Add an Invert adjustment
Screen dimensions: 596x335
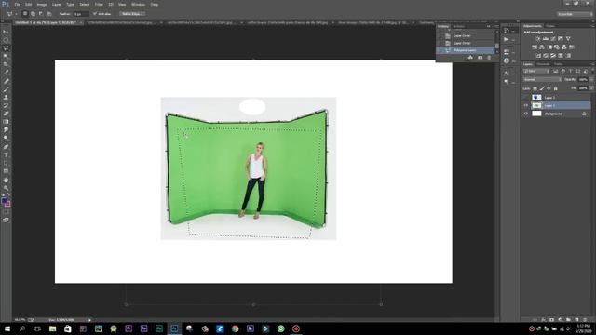click(x=538, y=56)
